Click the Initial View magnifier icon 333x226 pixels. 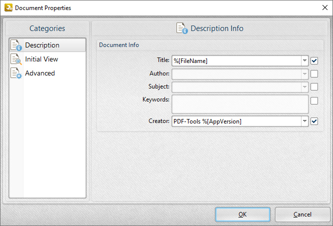coord(16,59)
